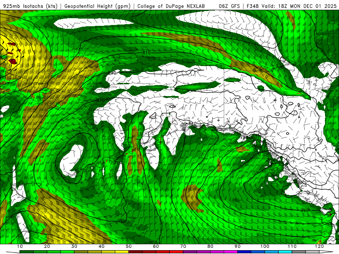The image size is (339, 254).
Task: Click the 120 tick label on the color scale
Action: pyautogui.click(x=320, y=246)
